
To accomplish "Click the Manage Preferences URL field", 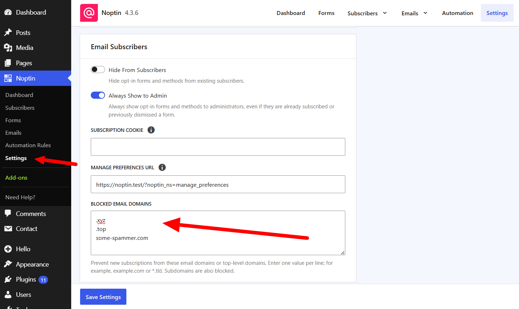I will (218, 184).
